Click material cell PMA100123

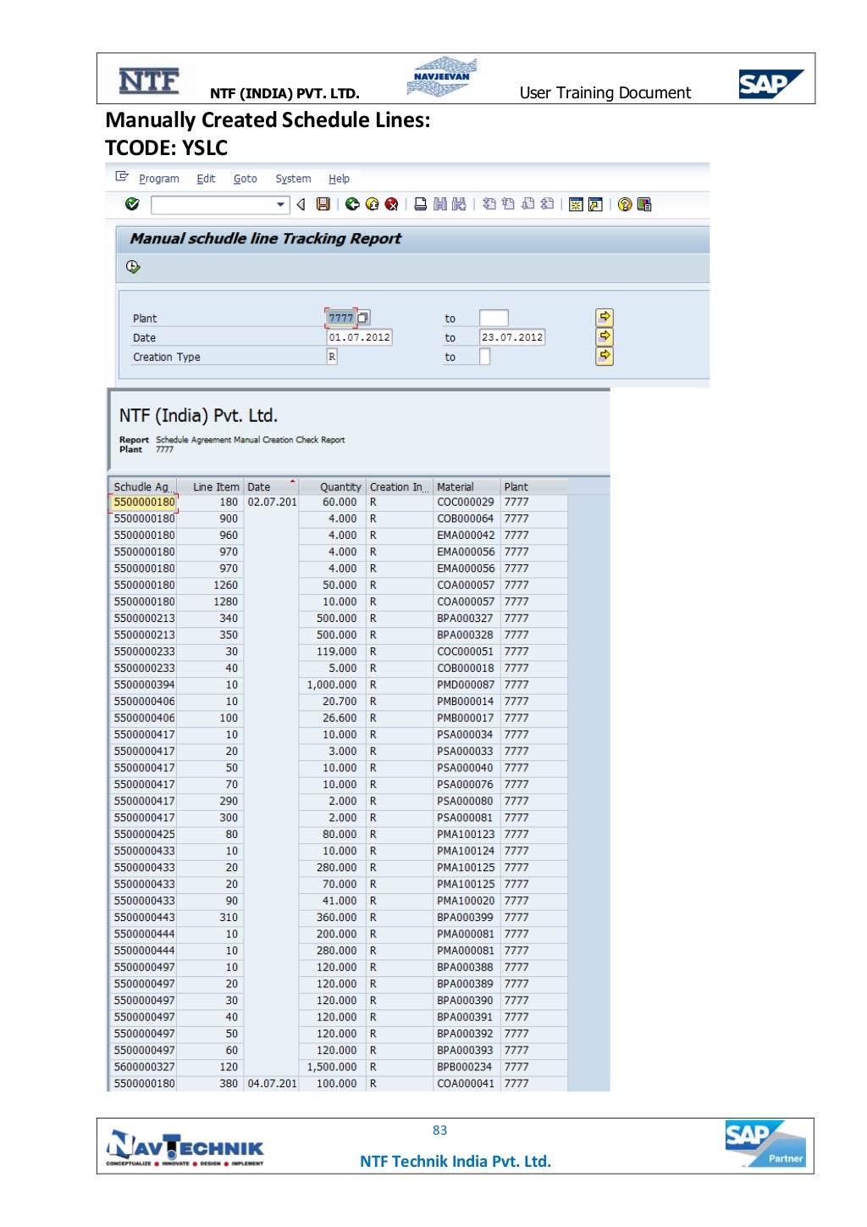coord(466,834)
